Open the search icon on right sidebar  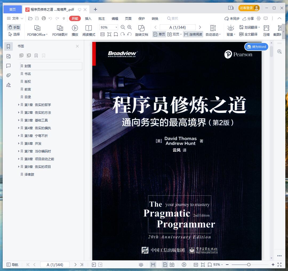279,52
